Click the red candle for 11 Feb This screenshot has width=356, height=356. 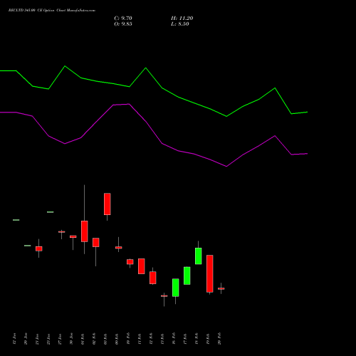[x=142, y=266]
